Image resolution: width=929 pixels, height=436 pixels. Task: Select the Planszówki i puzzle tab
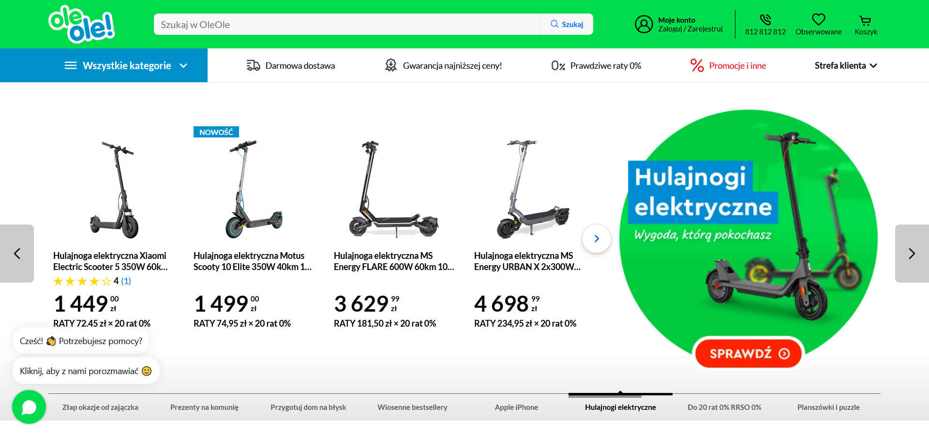click(828, 407)
